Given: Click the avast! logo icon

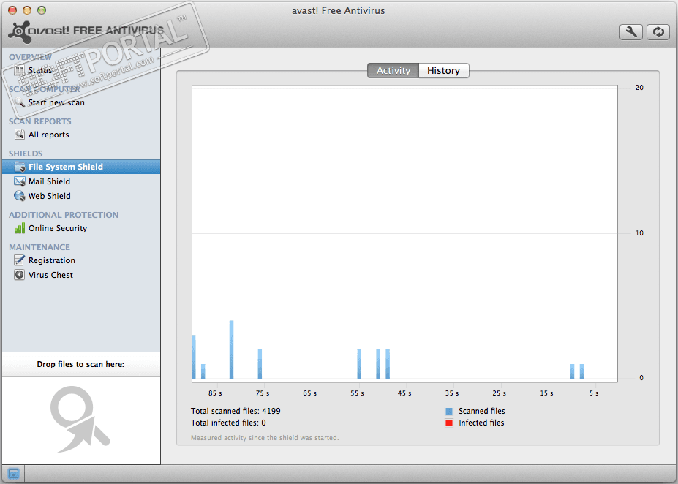Looking at the screenshot, I should tap(20, 32).
